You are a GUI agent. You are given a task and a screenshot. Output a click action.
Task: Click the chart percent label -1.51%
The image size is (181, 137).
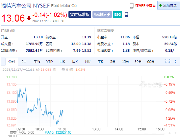pos(169,125)
